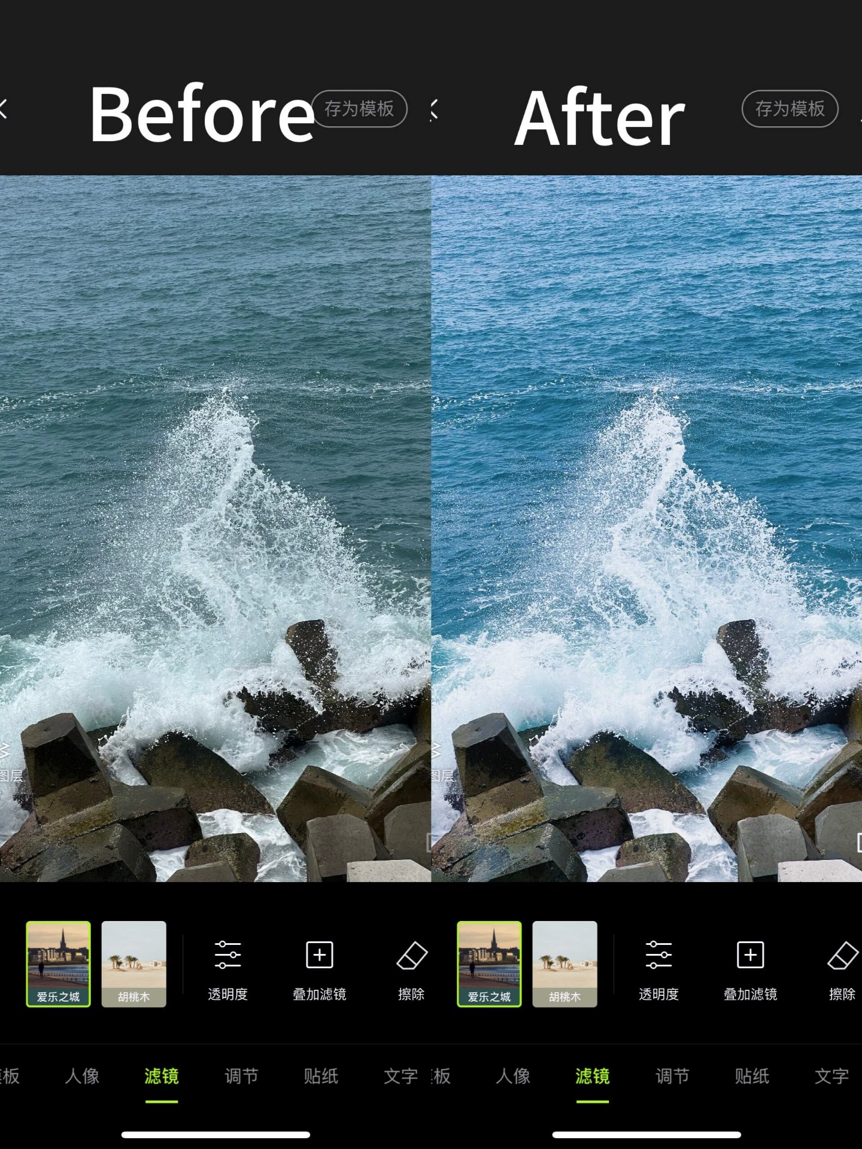Select 滤镜 filter tab in After panel
Viewport: 862px width, 1149px height.
coord(593,1077)
